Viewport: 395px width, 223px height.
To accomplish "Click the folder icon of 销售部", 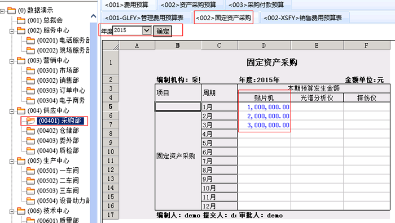I will [30, 81].
